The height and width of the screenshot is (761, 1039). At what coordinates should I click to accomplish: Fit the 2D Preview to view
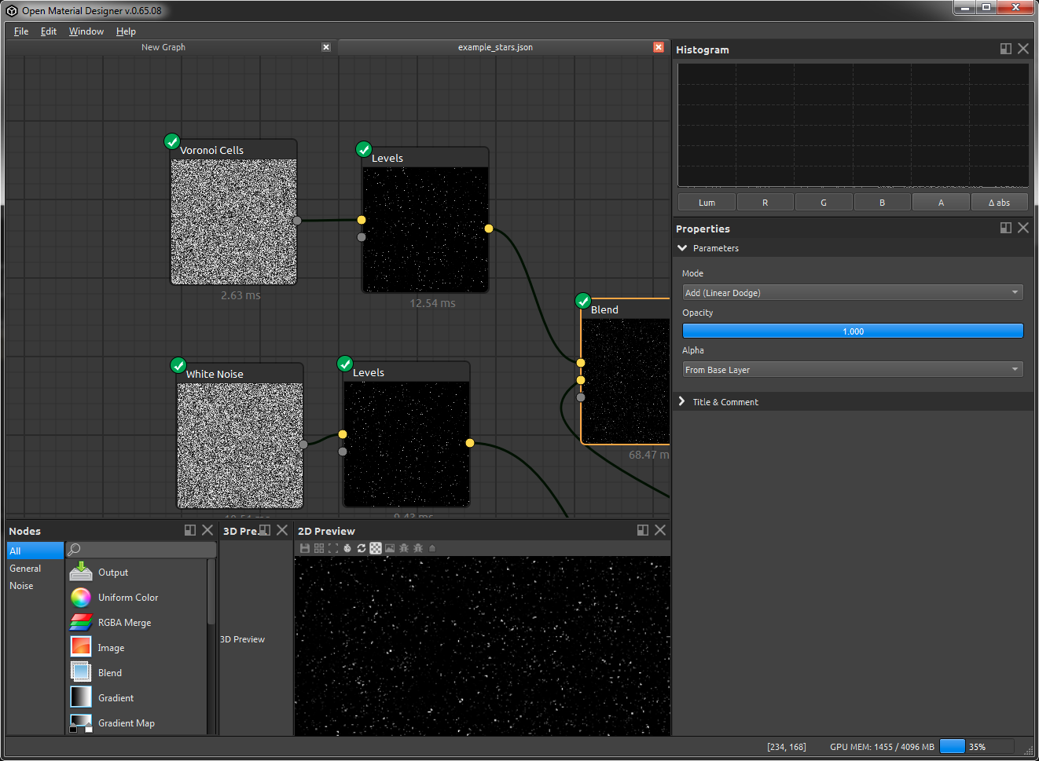(333, 548)
